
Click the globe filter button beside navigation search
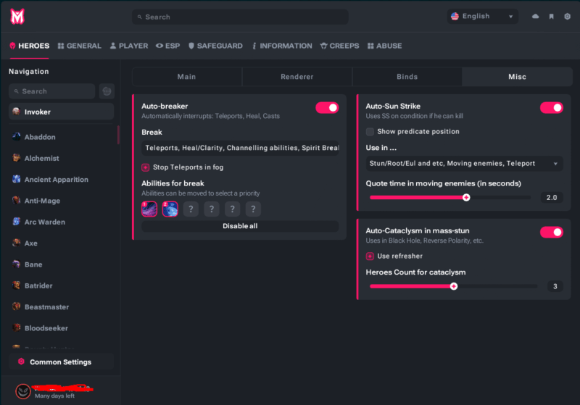107,91
